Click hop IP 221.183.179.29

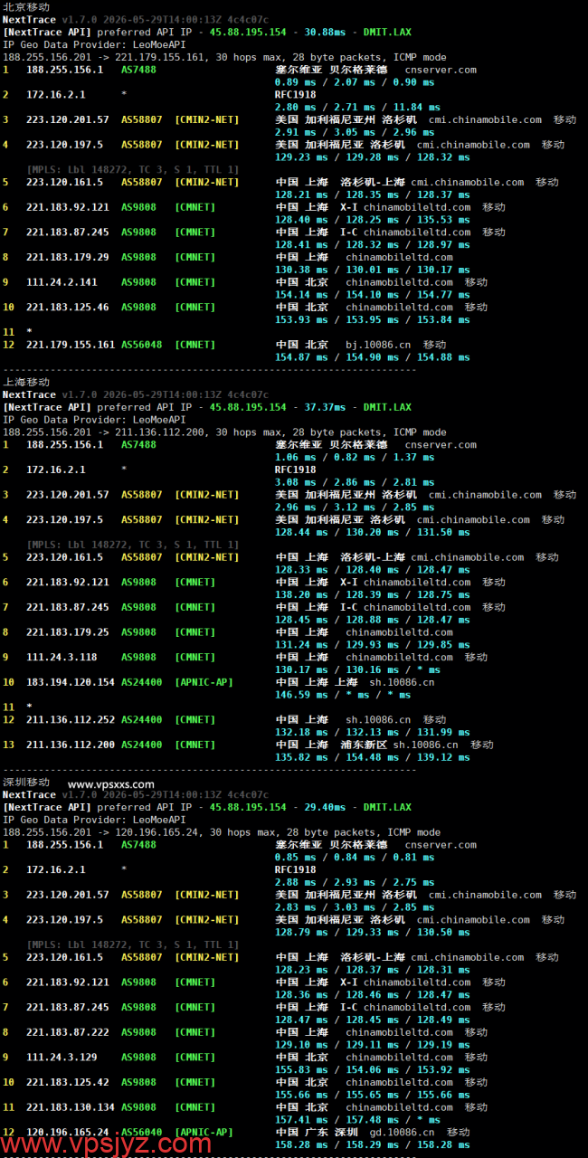pos(68,257)
